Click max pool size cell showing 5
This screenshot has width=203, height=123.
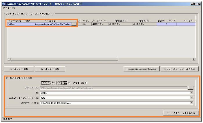point(166,24)
